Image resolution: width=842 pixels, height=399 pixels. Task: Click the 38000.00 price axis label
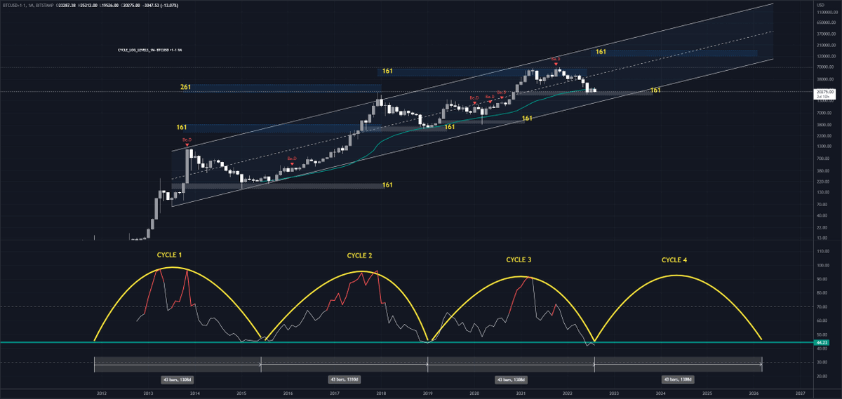(x=824, y=79)
